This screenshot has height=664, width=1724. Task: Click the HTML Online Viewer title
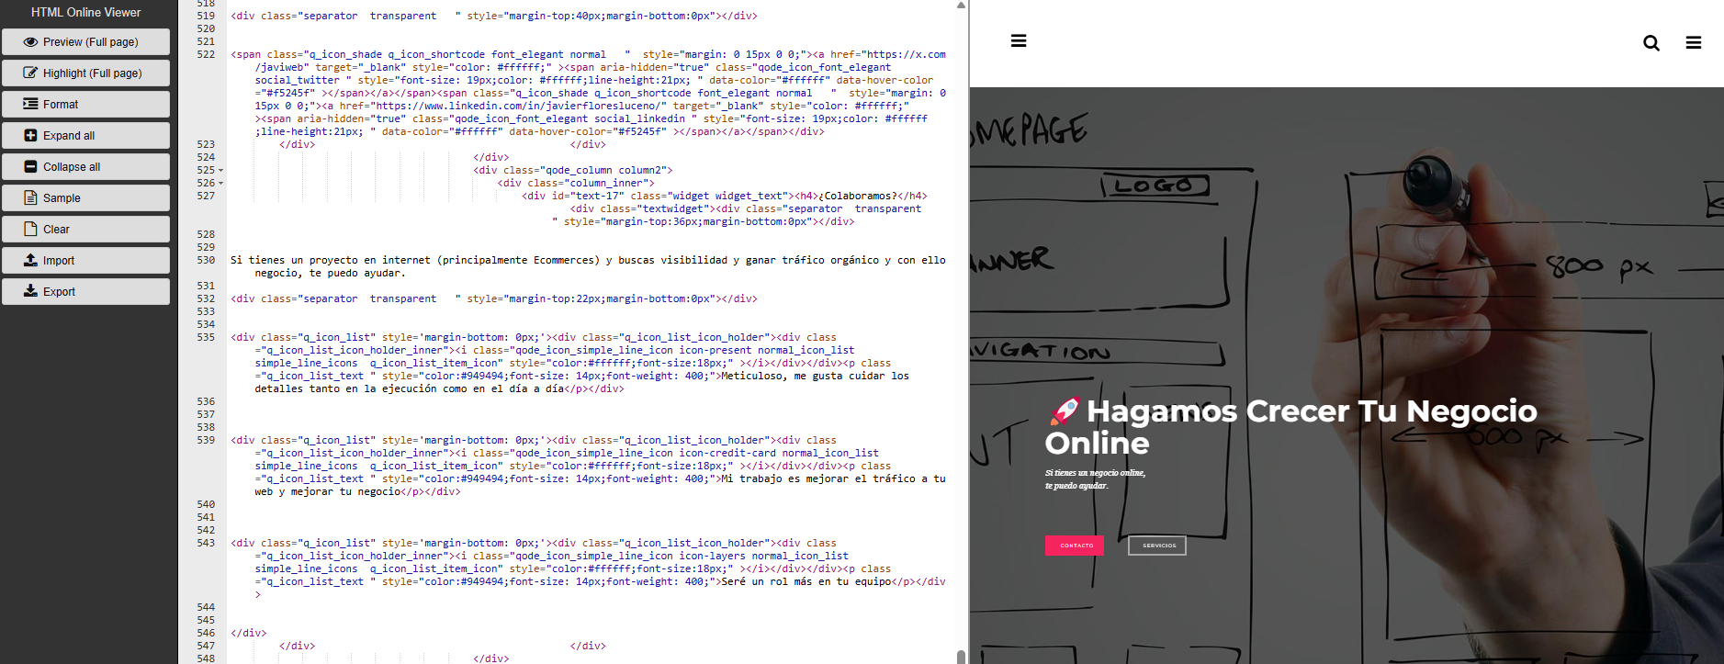pos(85,13)
